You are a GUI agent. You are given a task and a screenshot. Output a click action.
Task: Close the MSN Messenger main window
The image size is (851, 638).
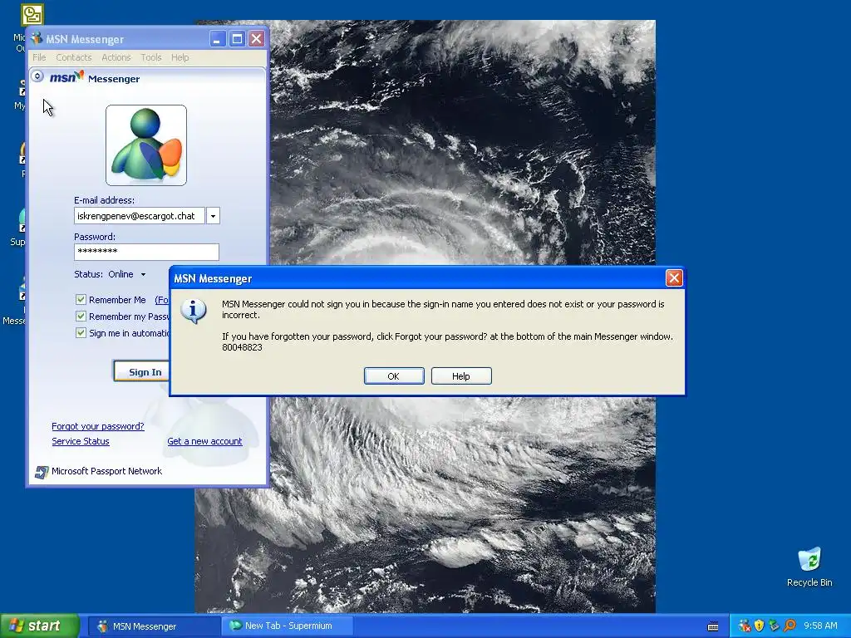(256, 38)
